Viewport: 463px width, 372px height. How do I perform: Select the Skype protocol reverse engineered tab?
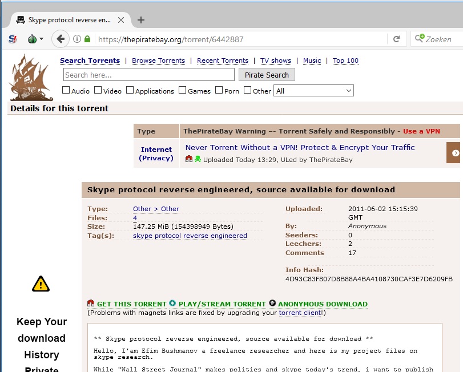pos(70,20)
